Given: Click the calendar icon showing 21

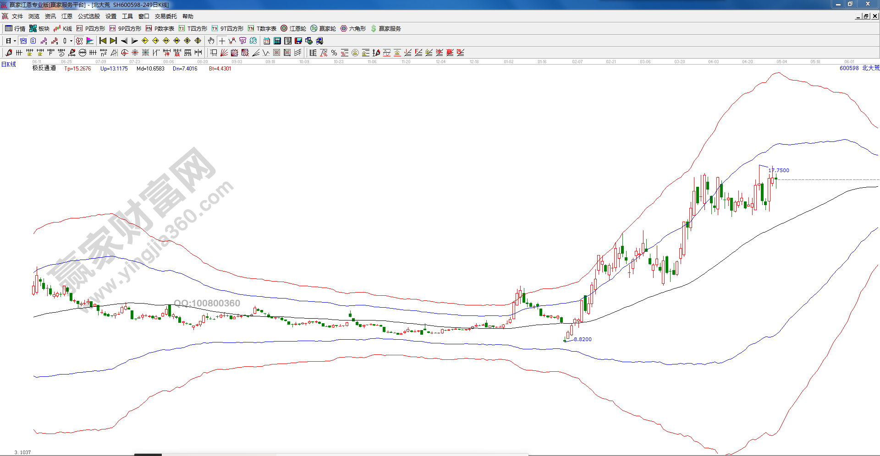Looking at the screenshot, I should pos(267,41).
